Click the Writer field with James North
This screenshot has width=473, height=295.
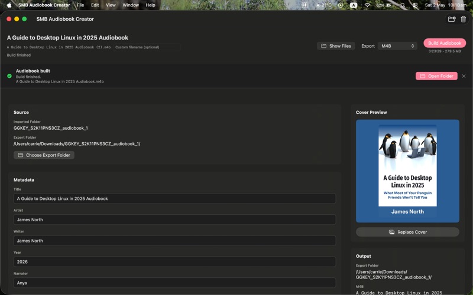coord(174,241)
